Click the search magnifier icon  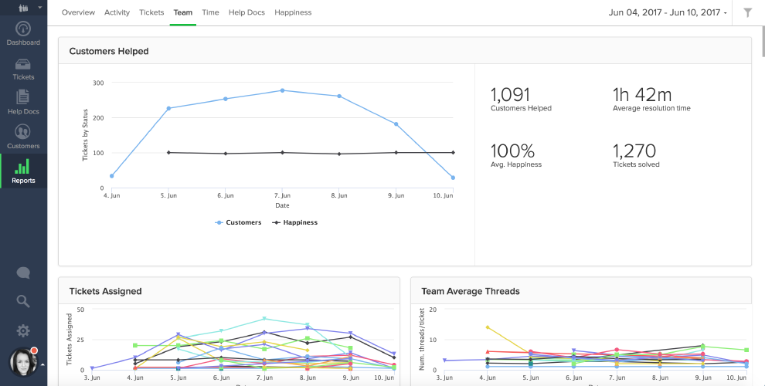click(x=23, y=301)
